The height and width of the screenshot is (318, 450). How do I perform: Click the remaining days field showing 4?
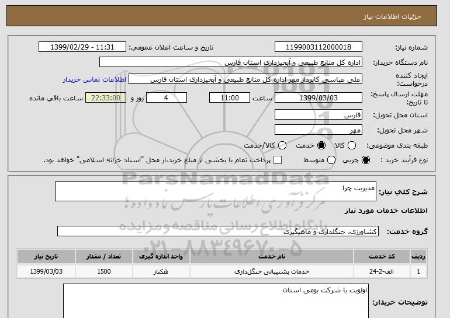point(167,97)
